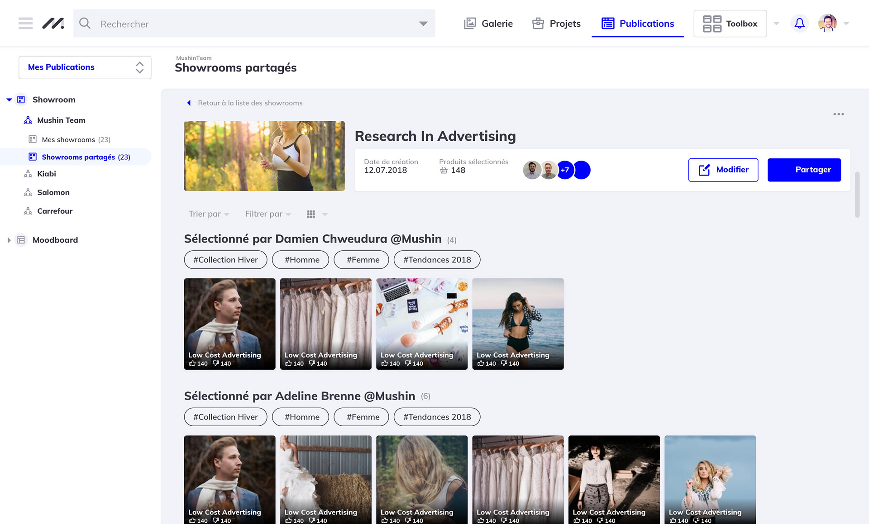869x524 pixels.
Task: Click the grid view layout icon
Action: point(311,214)
